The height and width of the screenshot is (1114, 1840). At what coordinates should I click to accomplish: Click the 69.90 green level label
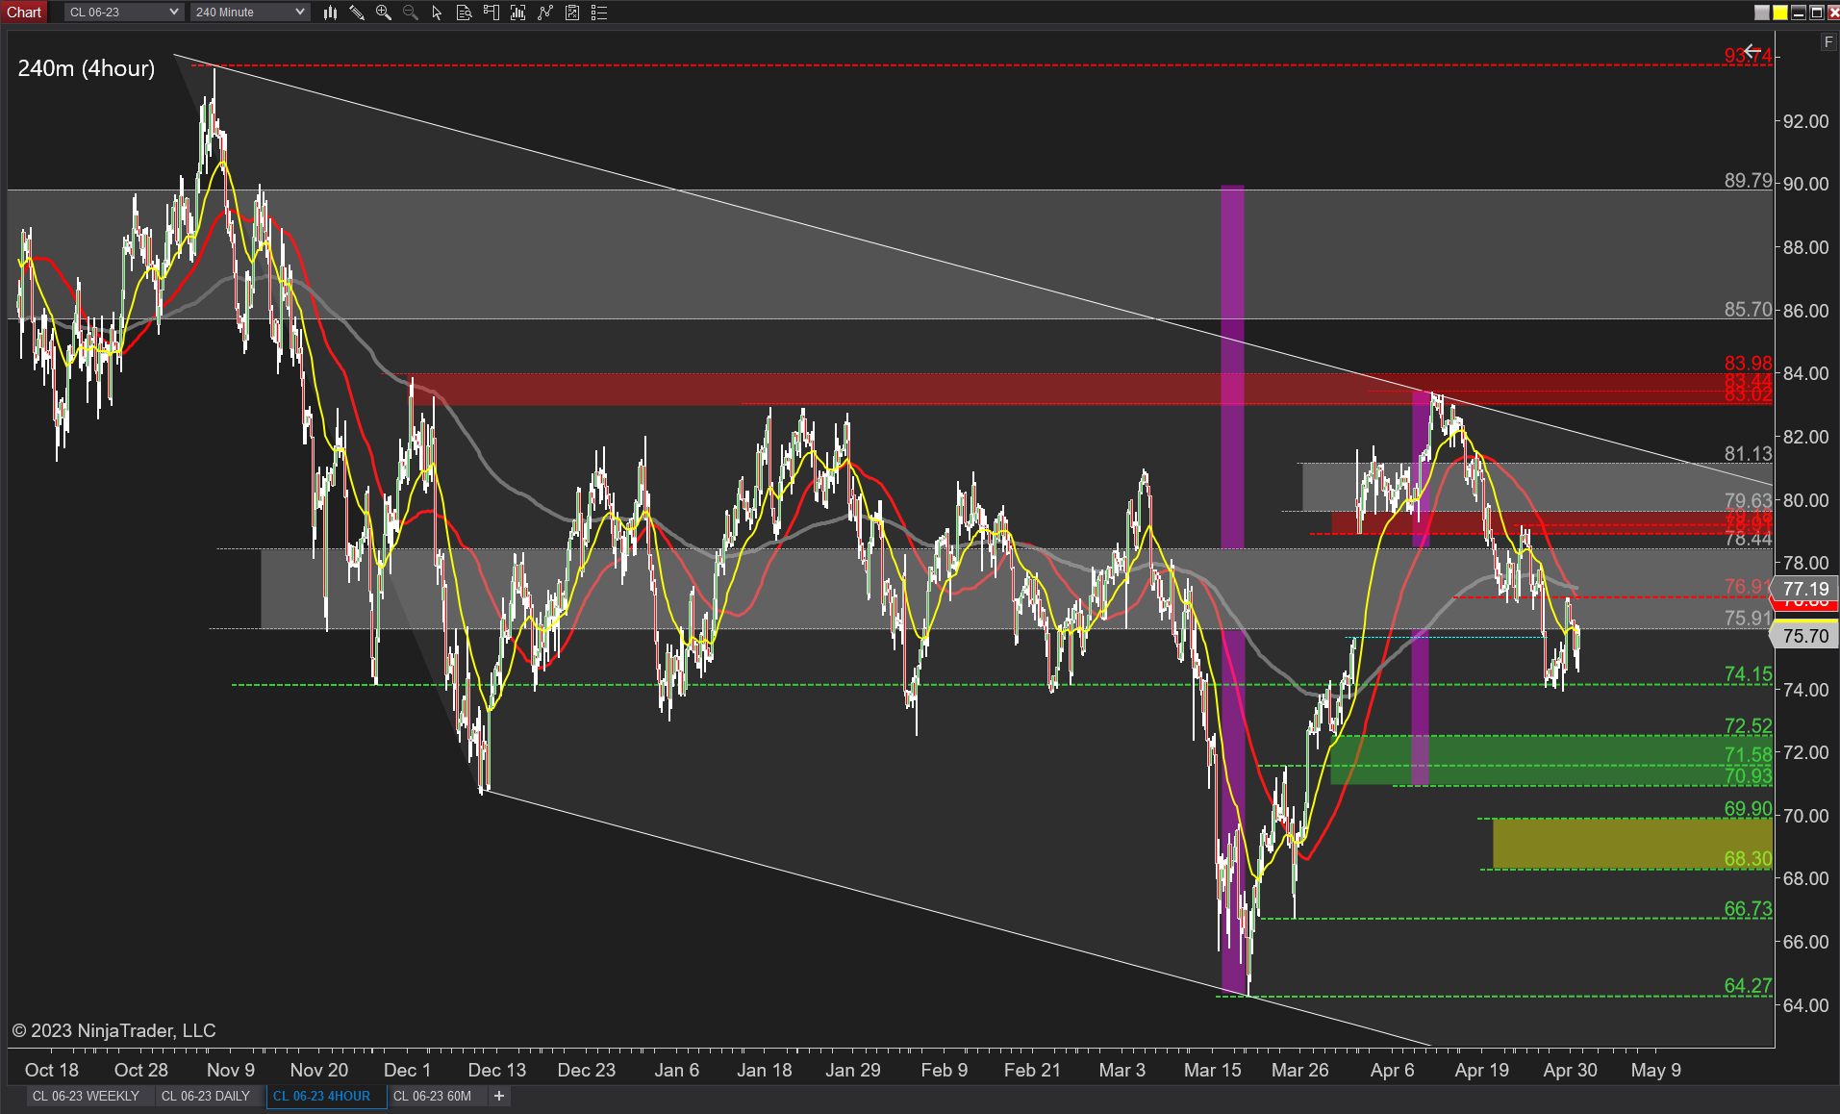click(1748, 808)
